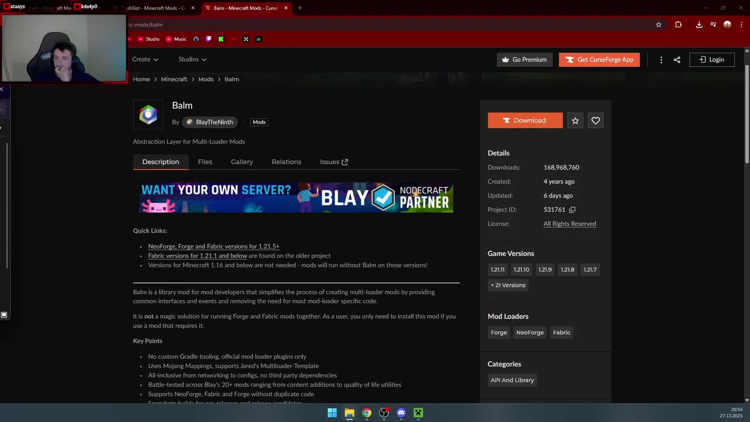The width and height of the screenshot is (750, 422).
Task: Click the Login button
Action: coord(712,59)
